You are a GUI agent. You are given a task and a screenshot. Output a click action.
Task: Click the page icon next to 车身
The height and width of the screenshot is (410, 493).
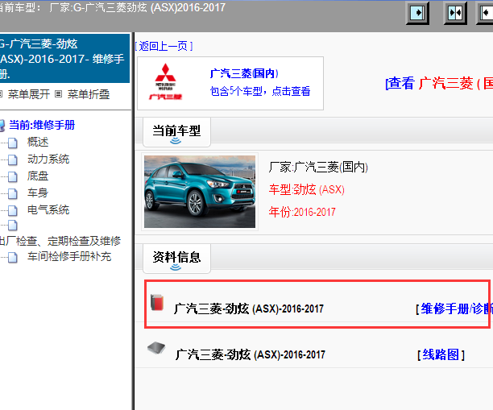[x=13, y=193]
